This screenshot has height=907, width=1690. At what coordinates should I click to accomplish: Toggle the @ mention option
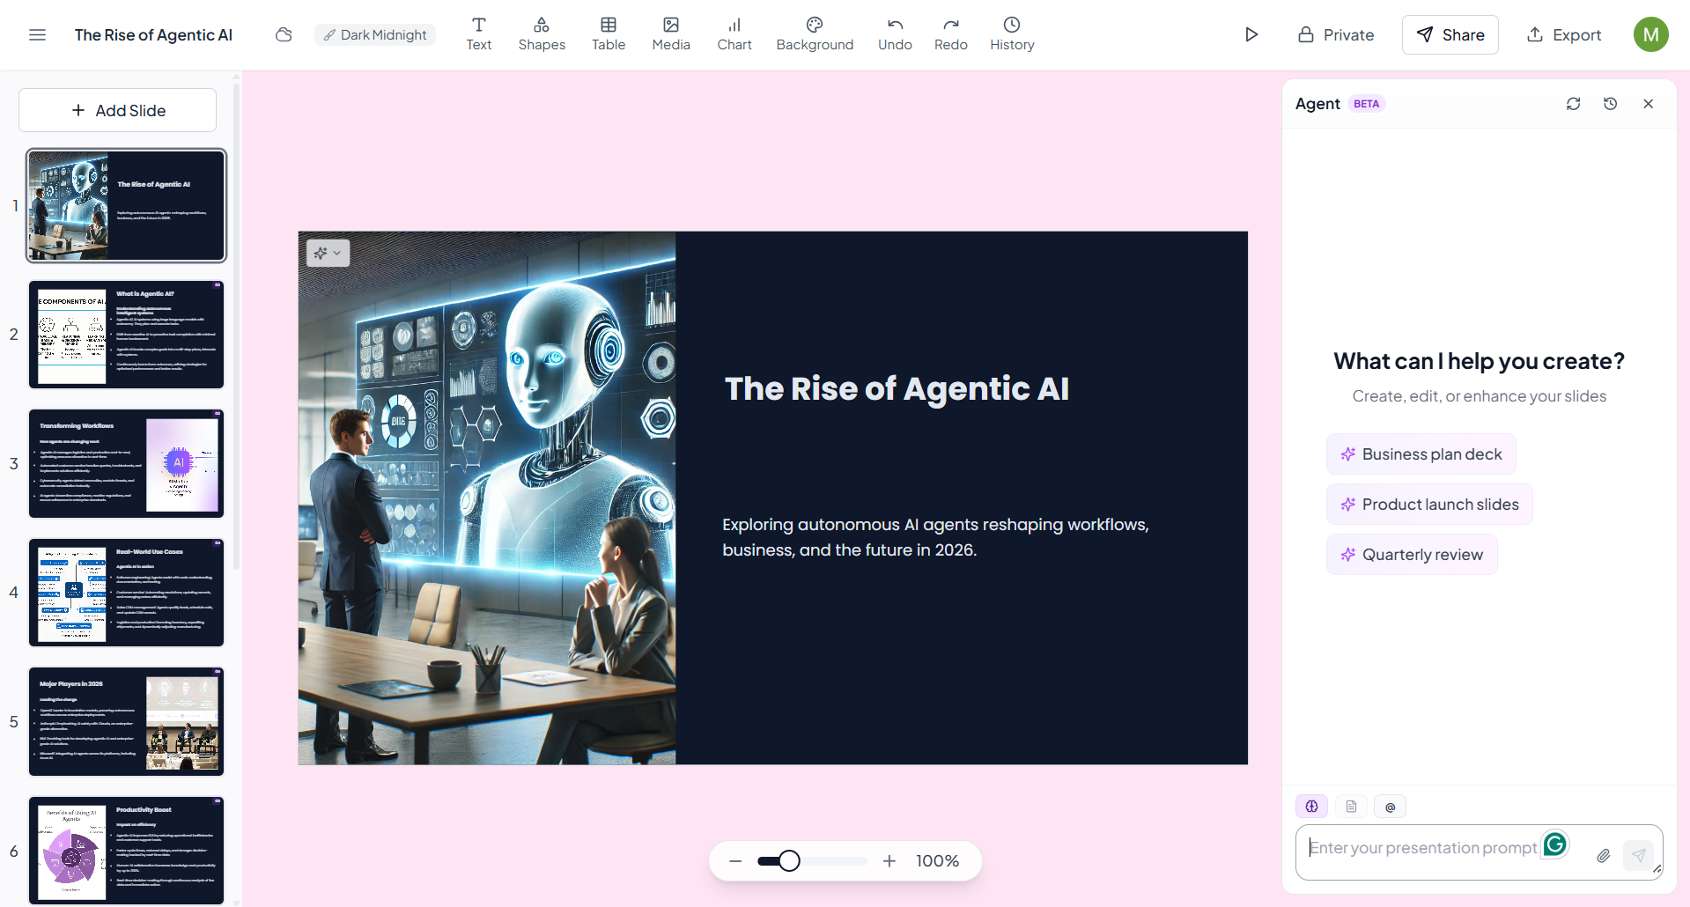click(x=1390, y=806)
